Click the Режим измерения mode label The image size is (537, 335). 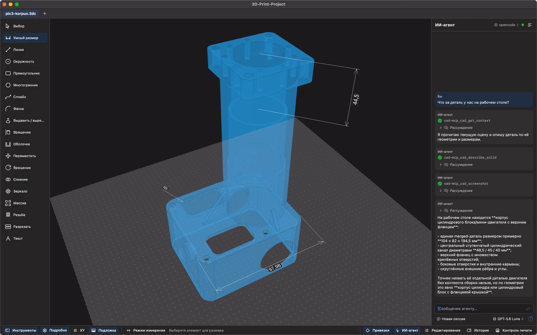pos(146,331)
